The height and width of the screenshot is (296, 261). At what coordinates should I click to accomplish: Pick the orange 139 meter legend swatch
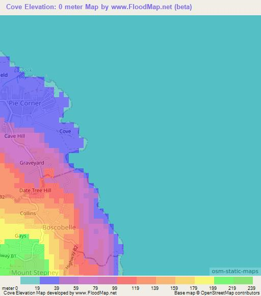point(146,280)
